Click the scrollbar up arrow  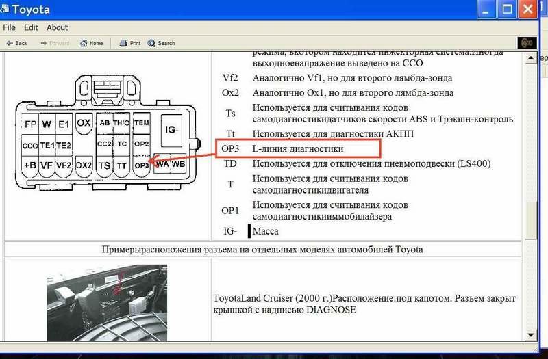(530, 58)
